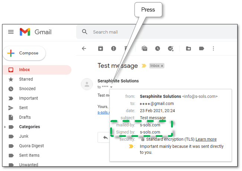Follow the Learn more encryption link
The height and width of the screenshot is (171, 242).
point(206,139)
